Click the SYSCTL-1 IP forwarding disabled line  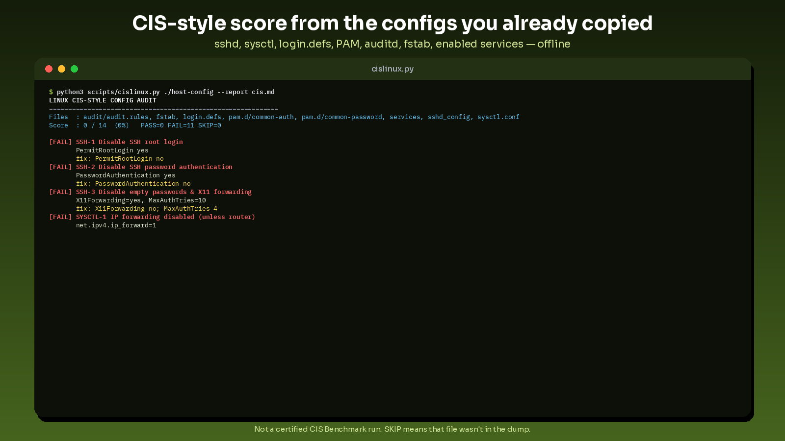click(x=152, y=217)
